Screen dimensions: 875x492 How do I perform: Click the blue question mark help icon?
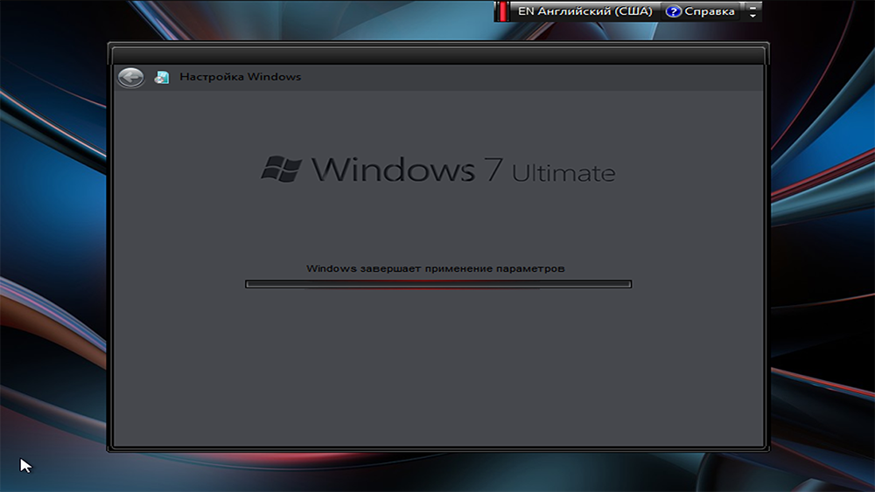tap(674, 11)
